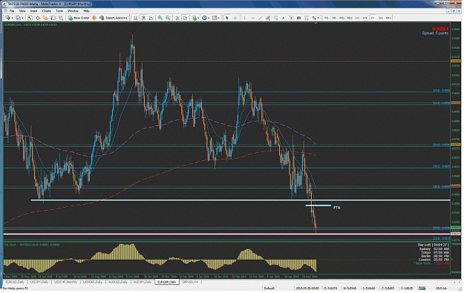Switch to the USDCHF,Monthly chart tab
Screen dimensions: 464x293
[65, 283]
